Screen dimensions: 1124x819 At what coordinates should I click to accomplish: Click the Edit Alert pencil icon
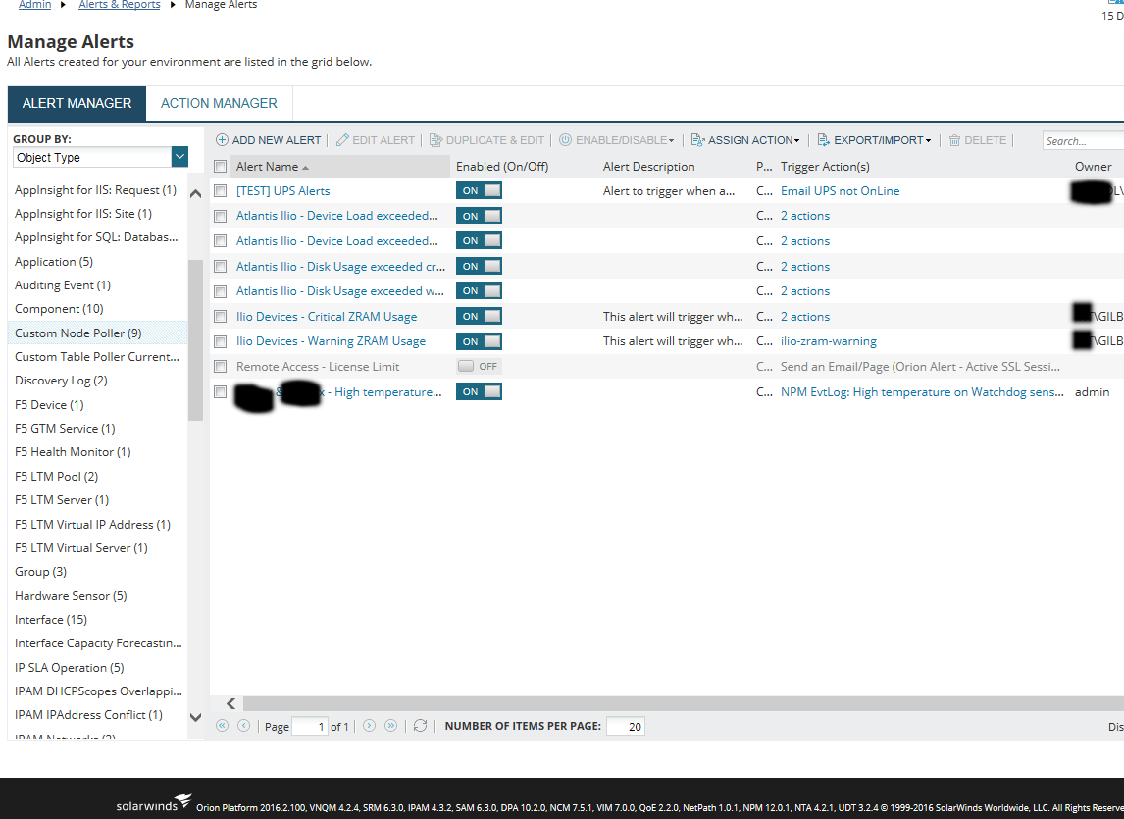click(x=342, y=140)
